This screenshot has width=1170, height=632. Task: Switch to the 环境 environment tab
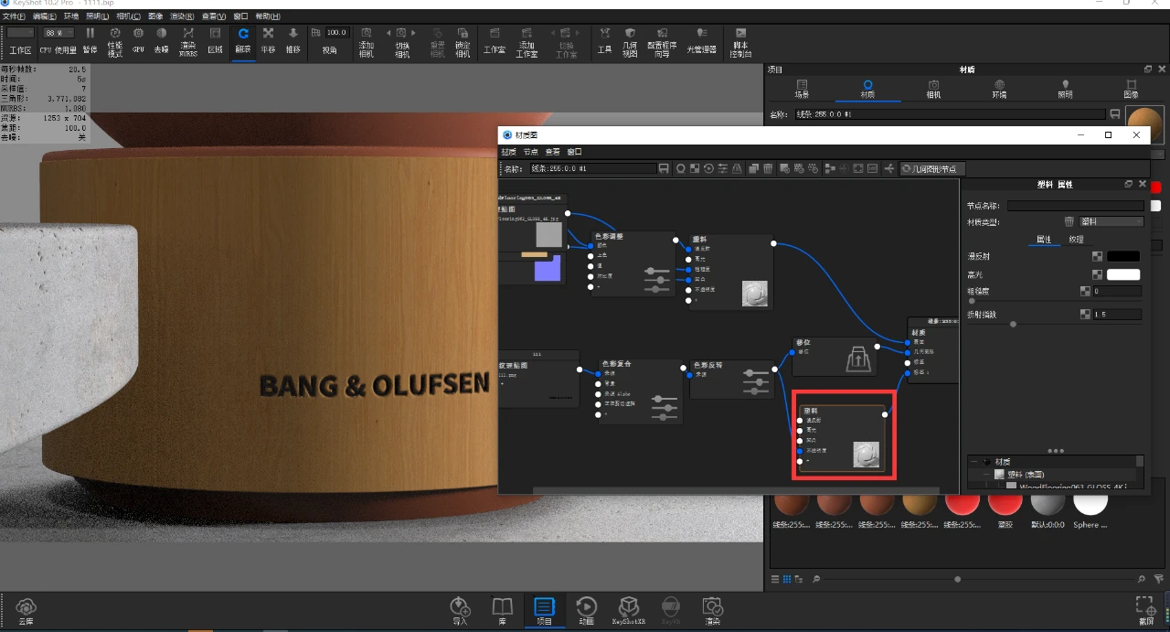click(999, 89)
